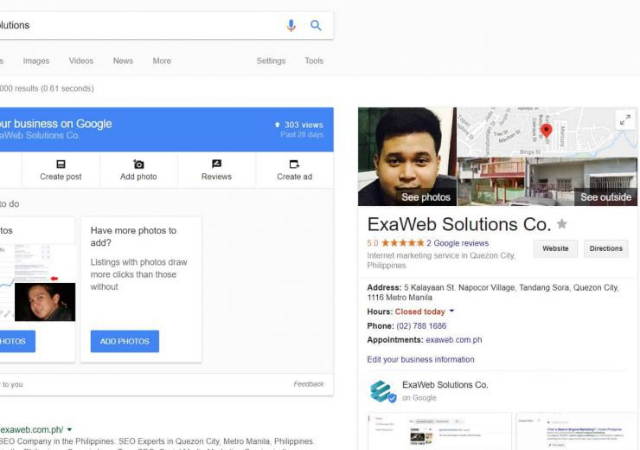Open the More search menu
This screenshot has width=640, height=450.
pyautogui.click(x=162, y=61)
